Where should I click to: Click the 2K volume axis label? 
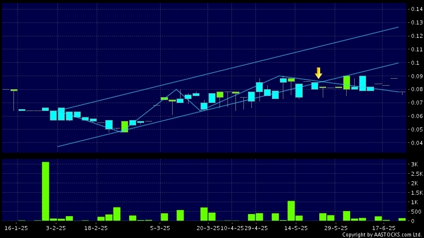tap(415, 183)
